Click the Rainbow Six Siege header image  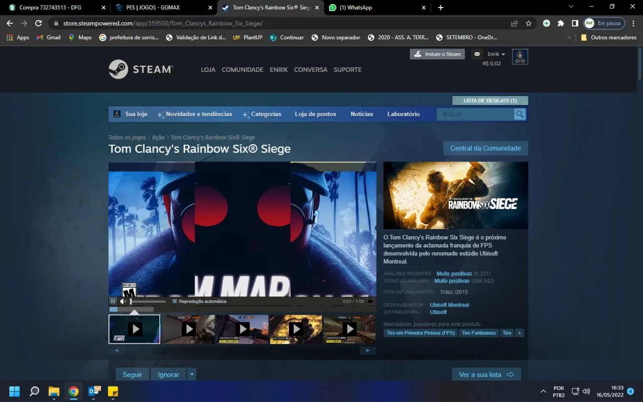[456, 195]
